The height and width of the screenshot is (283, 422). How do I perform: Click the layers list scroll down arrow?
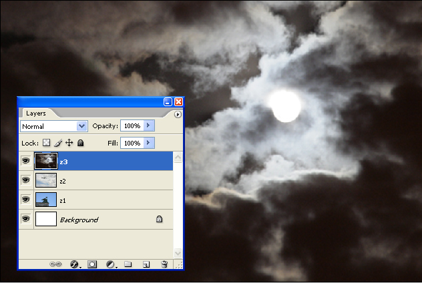coord(178,253)
